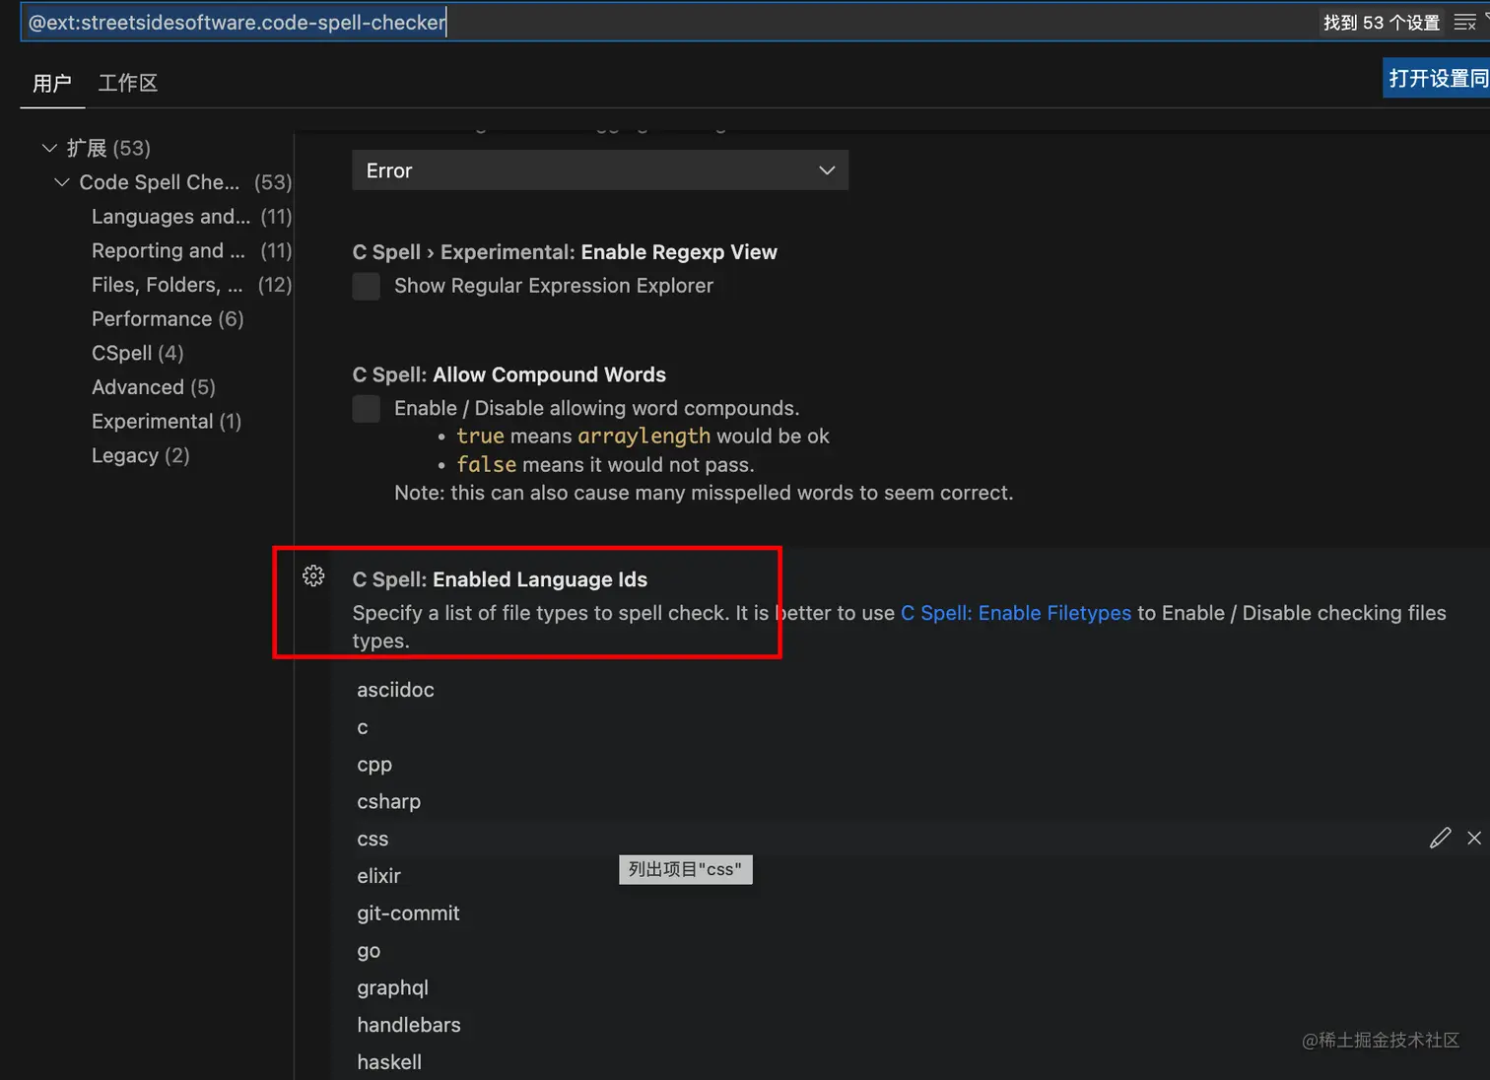Viewport: 1490px width, 1080px height.
Task: Click the 找到 53 个设置 result count
Action: point(1382,23)
